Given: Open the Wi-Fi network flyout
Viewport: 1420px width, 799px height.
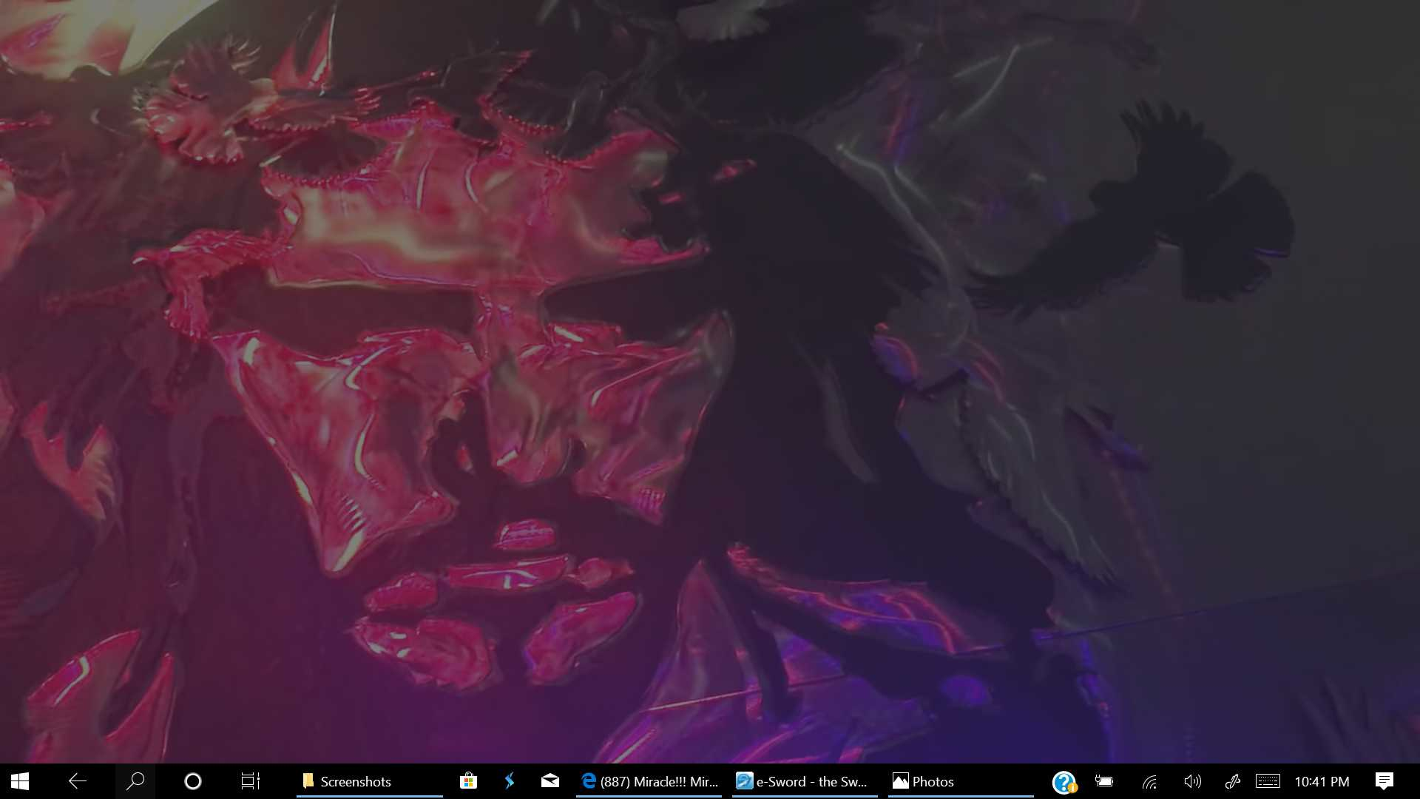Looking at the screenshot, I should 1149,781.
